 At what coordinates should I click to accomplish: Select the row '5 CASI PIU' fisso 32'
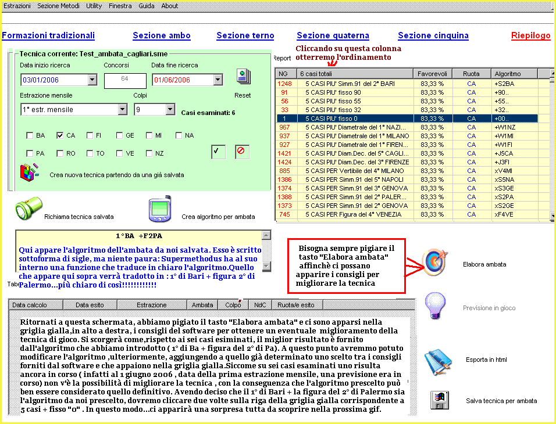[407, 110]
